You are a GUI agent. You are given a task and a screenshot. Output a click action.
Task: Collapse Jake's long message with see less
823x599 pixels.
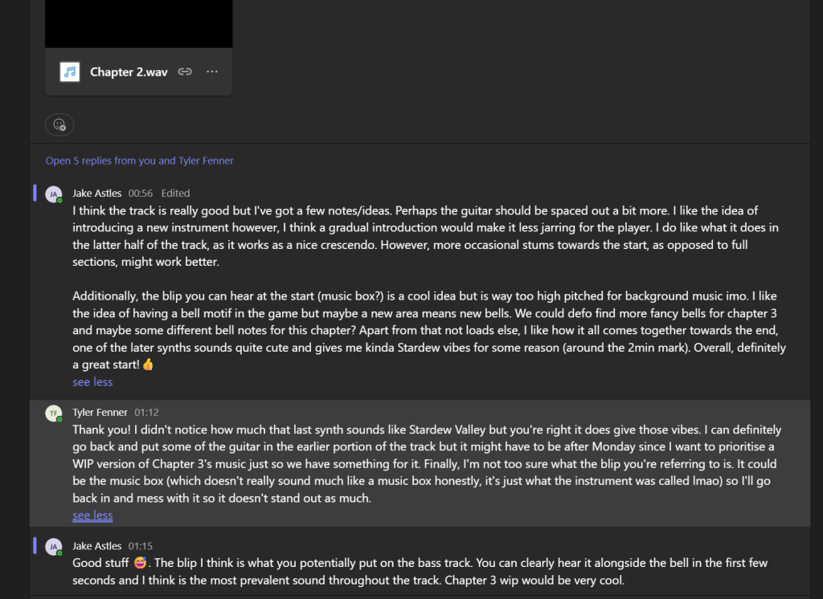pos(92,382)
